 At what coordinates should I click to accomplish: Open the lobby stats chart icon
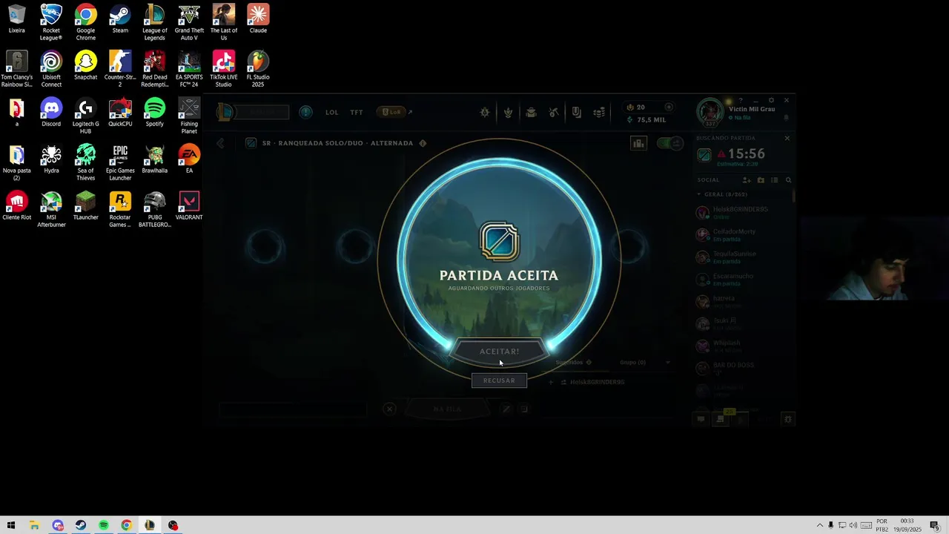[638, 143]
